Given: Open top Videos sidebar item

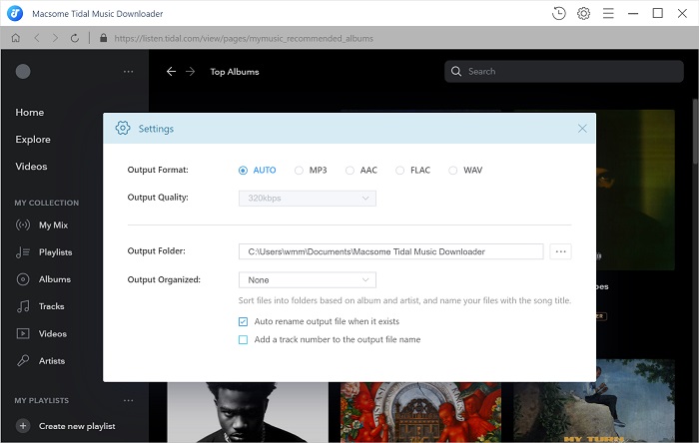Looking at the screenshot, I should pos(31,166).
